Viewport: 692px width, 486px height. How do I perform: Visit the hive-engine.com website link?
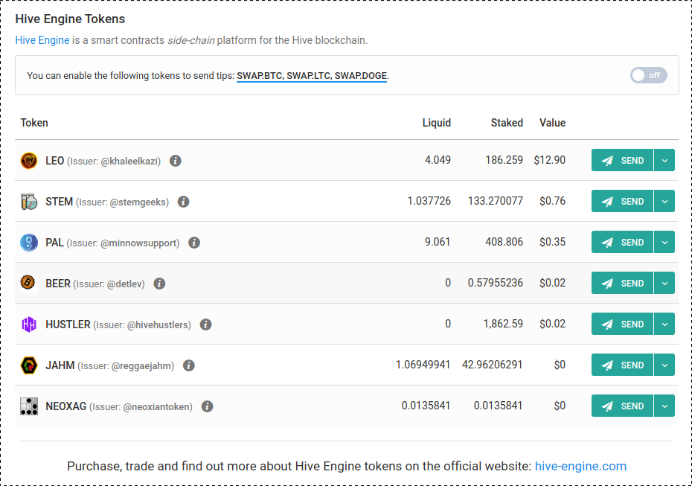pyautogui.click(x=580, y=466)
